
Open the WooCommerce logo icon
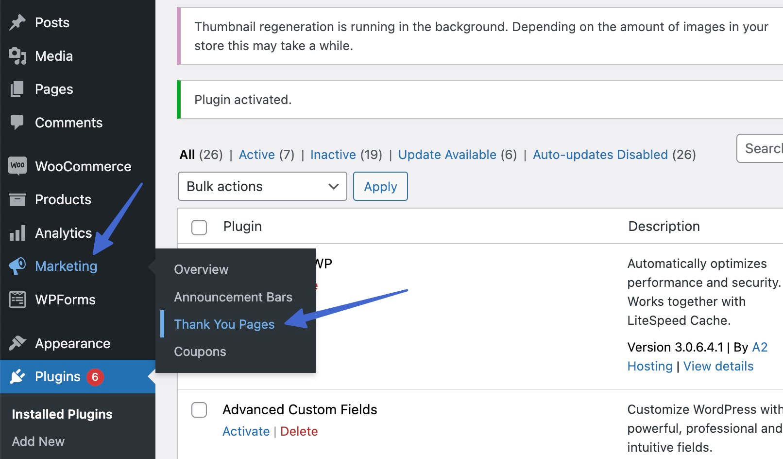[17, 166]
